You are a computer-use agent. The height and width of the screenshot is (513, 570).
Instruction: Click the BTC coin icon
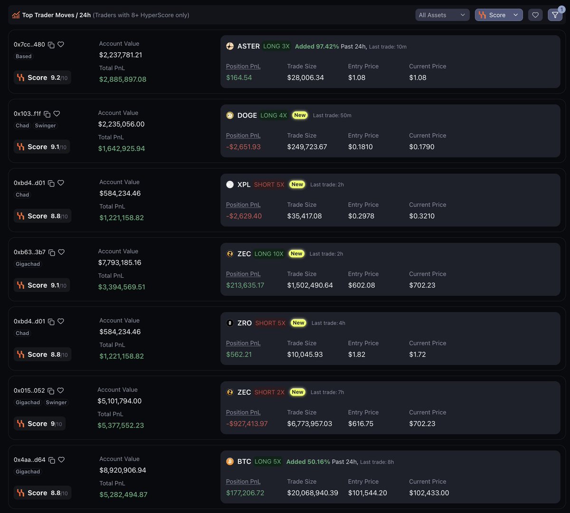(230, 462)
